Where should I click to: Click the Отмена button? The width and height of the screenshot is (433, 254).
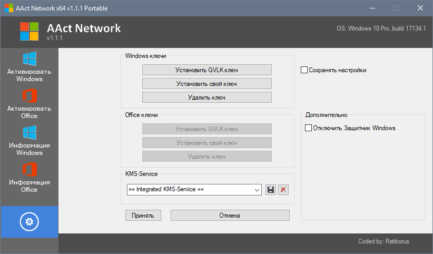230,216
